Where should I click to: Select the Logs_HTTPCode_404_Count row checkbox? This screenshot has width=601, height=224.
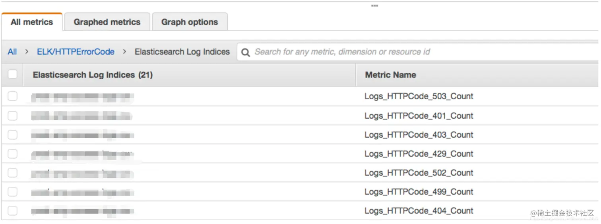pyautogui.click(x=13, y=211)
